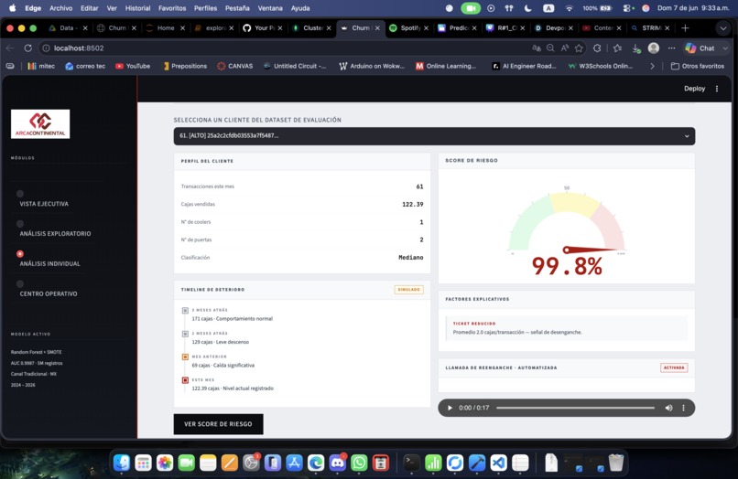Image resolution: width=738 pixels, height=479 pixels.
Task: Open Discord in the Dock
Action: pyautogui.click(x=338, y=463)
